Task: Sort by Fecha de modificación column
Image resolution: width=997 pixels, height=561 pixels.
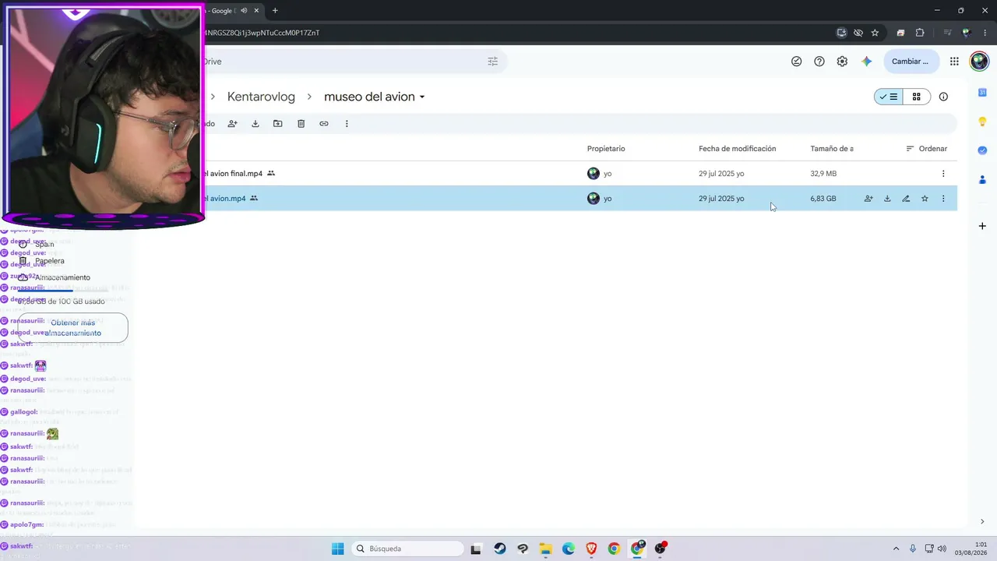Action: tap(737, 149)
